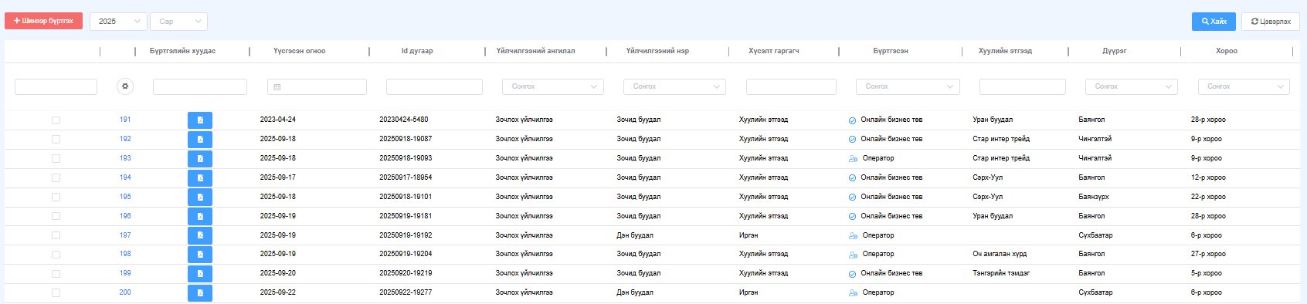This screenshot has height=304, width=1307.
Task: Click the Үүсгэсэн огноо date filter field
Action: pyautogui.click(x=317, y=86)
